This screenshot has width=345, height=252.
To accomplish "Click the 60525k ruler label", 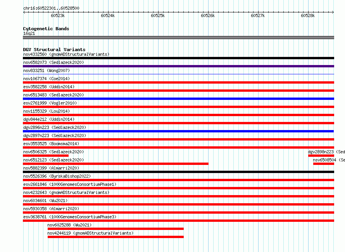I will coord(158,15).
